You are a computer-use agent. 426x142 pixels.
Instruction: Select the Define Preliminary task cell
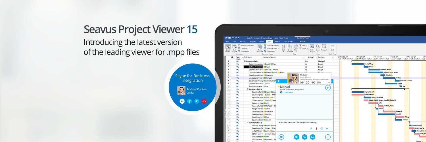[253, 67]
